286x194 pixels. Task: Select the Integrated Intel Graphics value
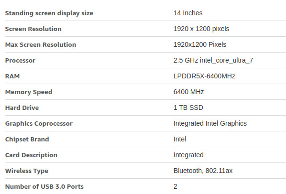(x=210, y=123)
